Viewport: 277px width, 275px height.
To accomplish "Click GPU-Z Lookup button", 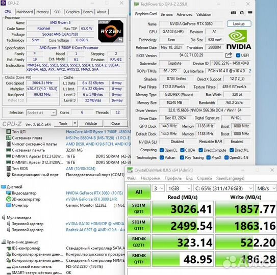I will pos(239,24).
